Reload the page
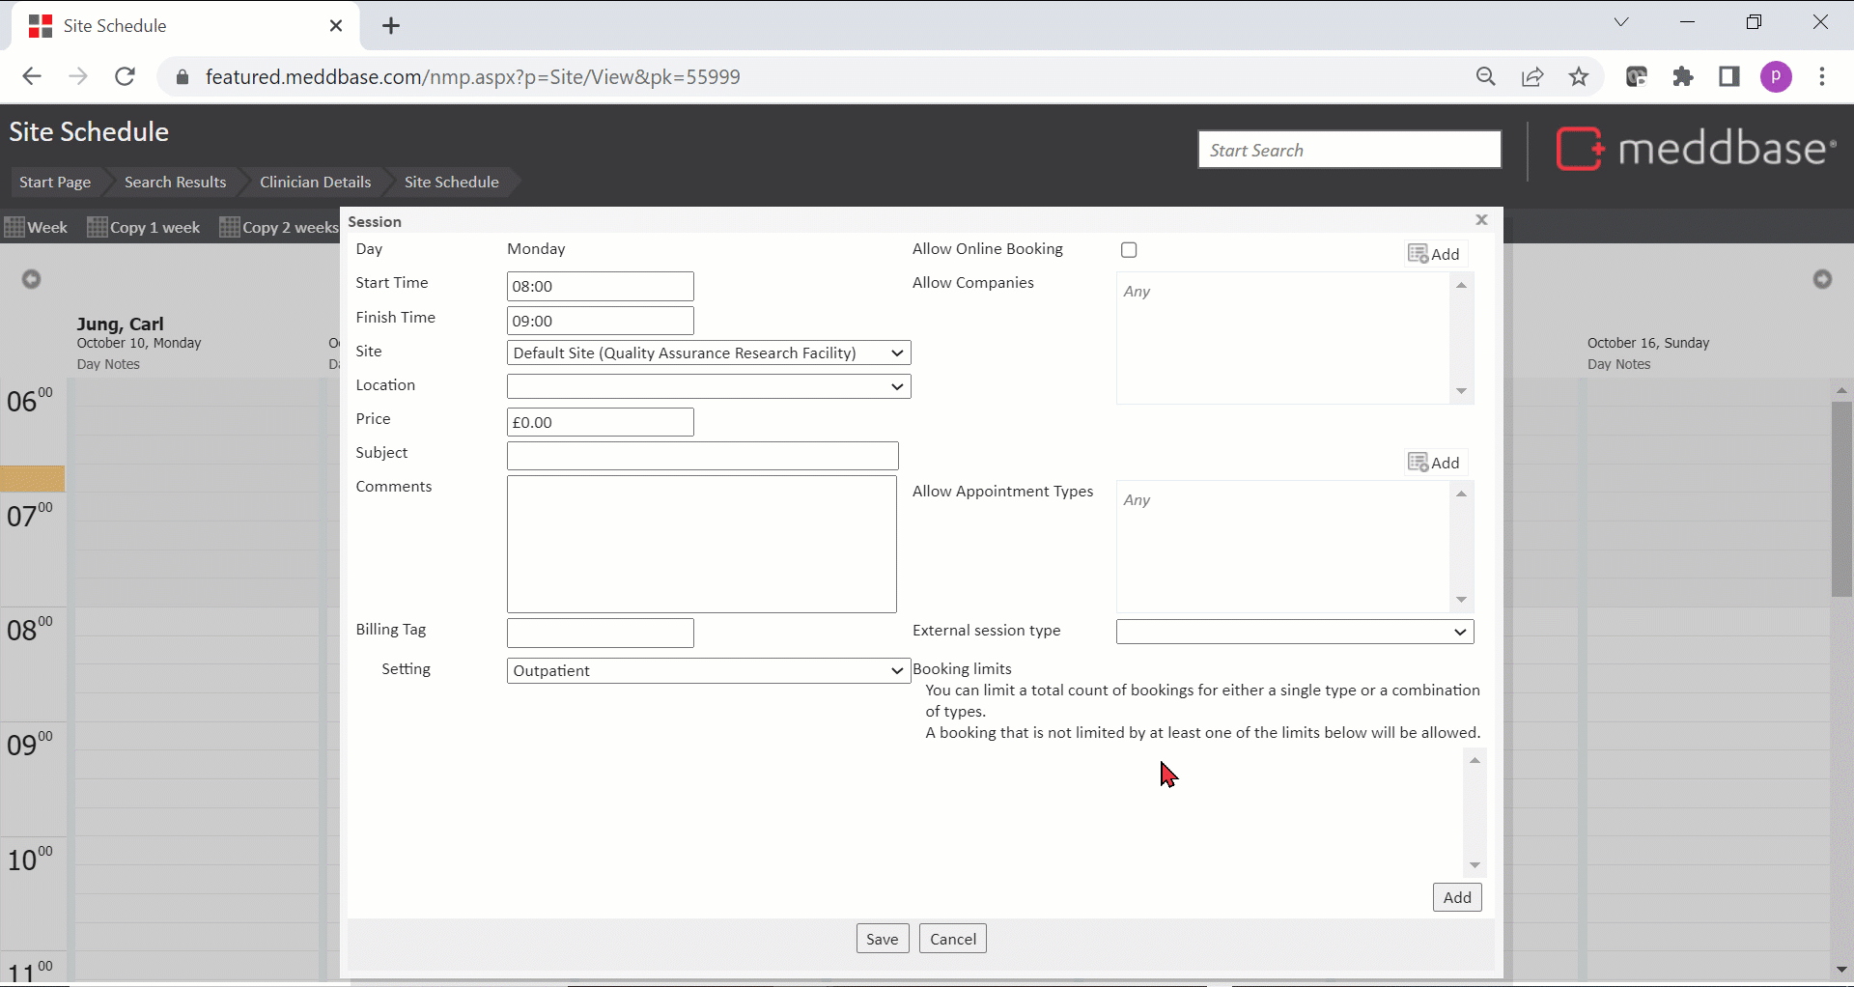 point(125,77)
